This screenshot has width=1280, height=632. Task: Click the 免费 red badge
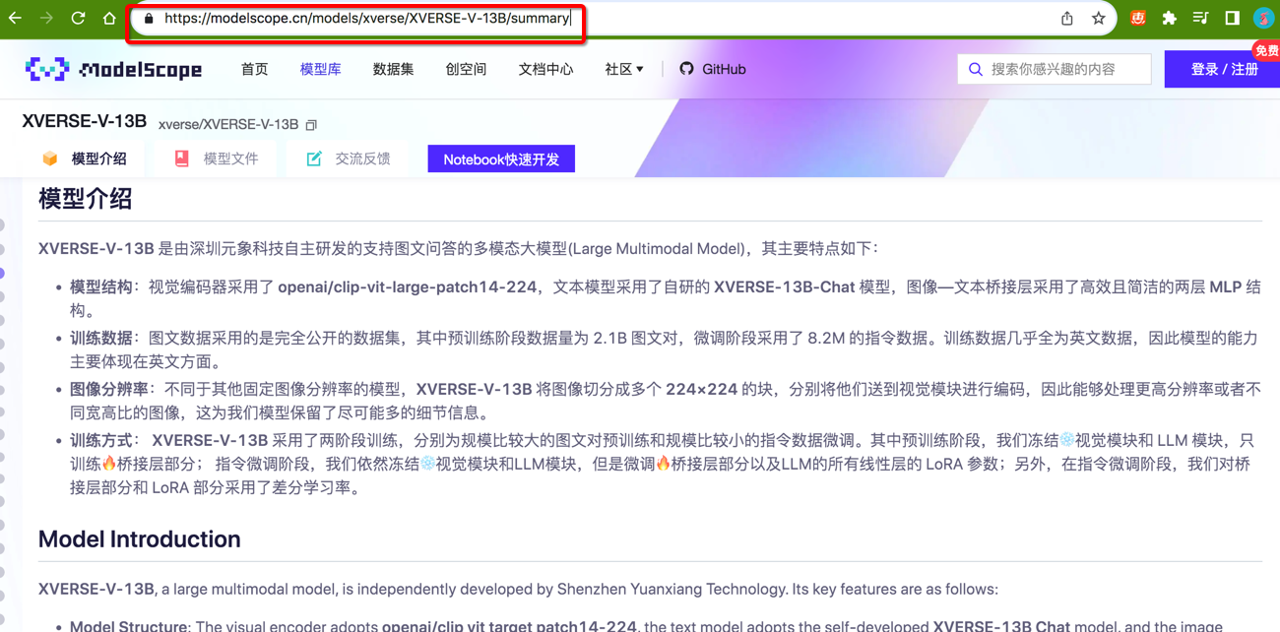[x=1266, y=50]
